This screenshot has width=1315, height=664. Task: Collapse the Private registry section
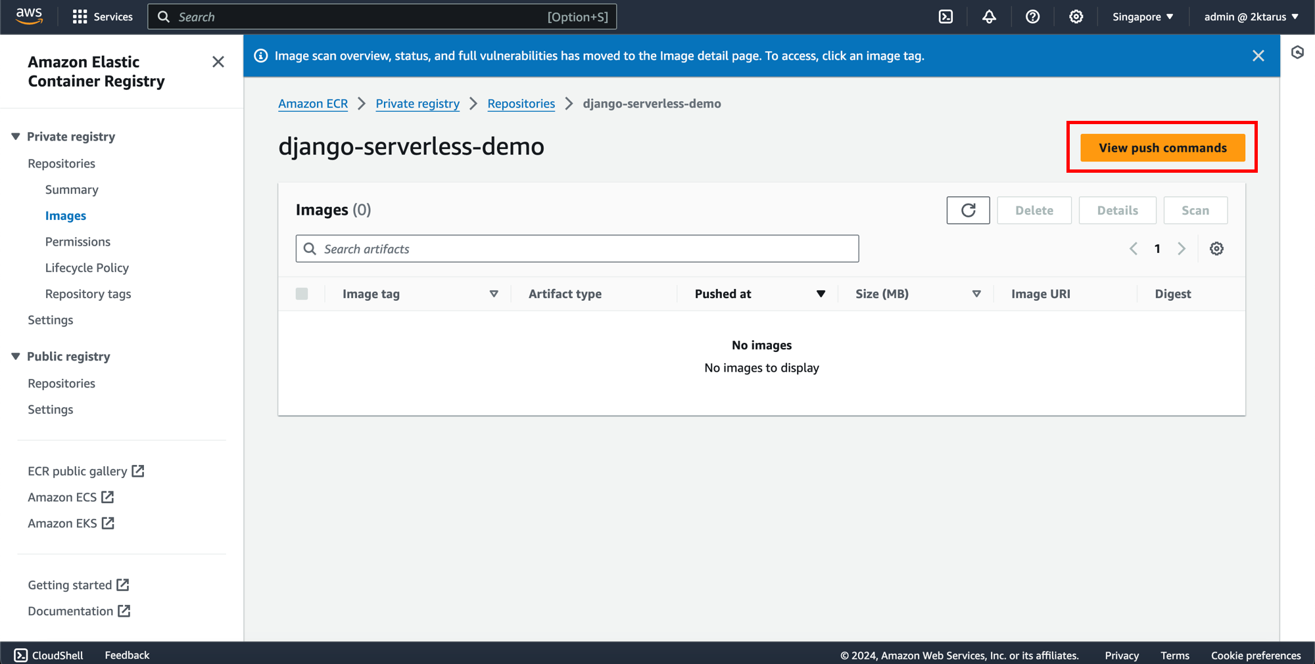tap(16, 136)
